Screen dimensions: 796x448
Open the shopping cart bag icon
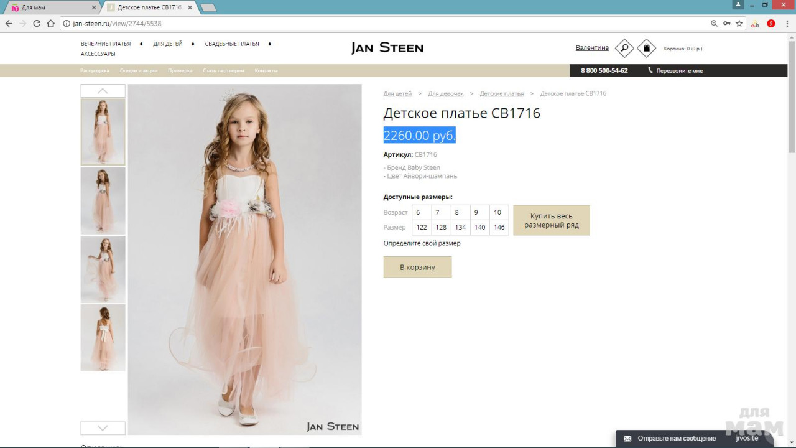coord(646,48)
